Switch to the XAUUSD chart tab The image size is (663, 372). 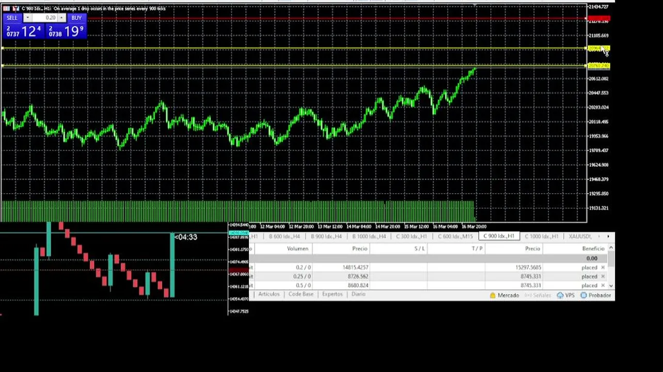pyautogui.click(x=580, y=237)
